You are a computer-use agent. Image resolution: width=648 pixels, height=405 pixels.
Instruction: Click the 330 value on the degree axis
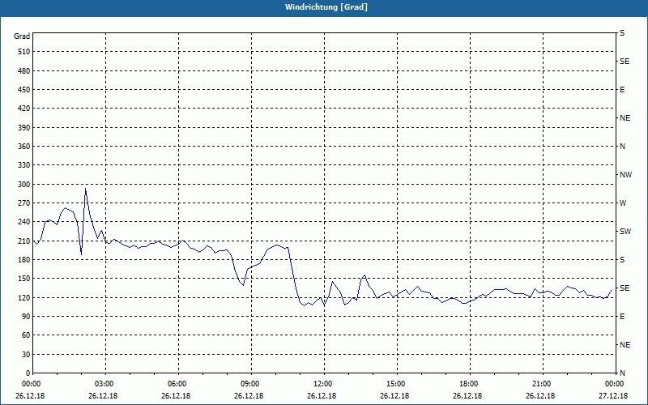pos(24,165)
